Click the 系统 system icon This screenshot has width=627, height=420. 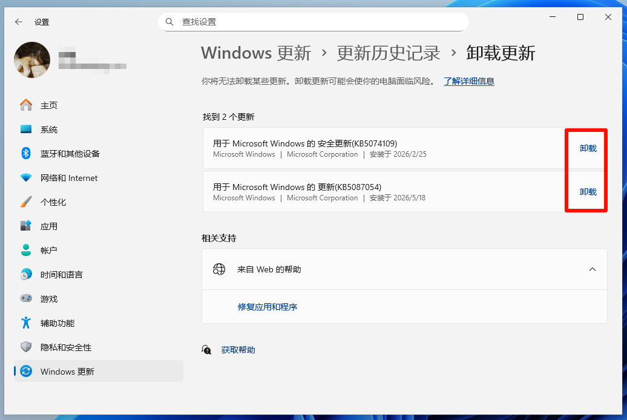click(x=26, y=129)
